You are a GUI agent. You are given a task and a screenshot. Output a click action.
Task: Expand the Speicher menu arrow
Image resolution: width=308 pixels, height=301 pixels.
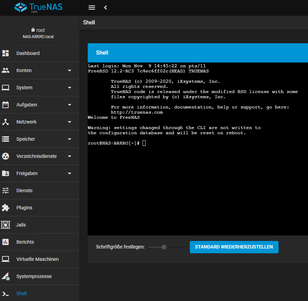point(70,139)
